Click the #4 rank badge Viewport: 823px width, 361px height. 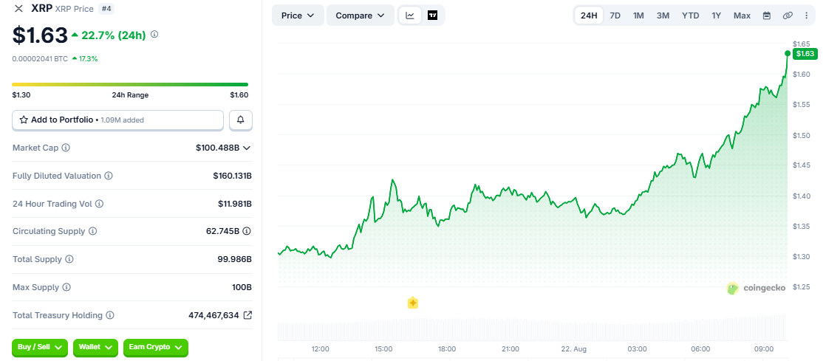[x=106, y=9]
